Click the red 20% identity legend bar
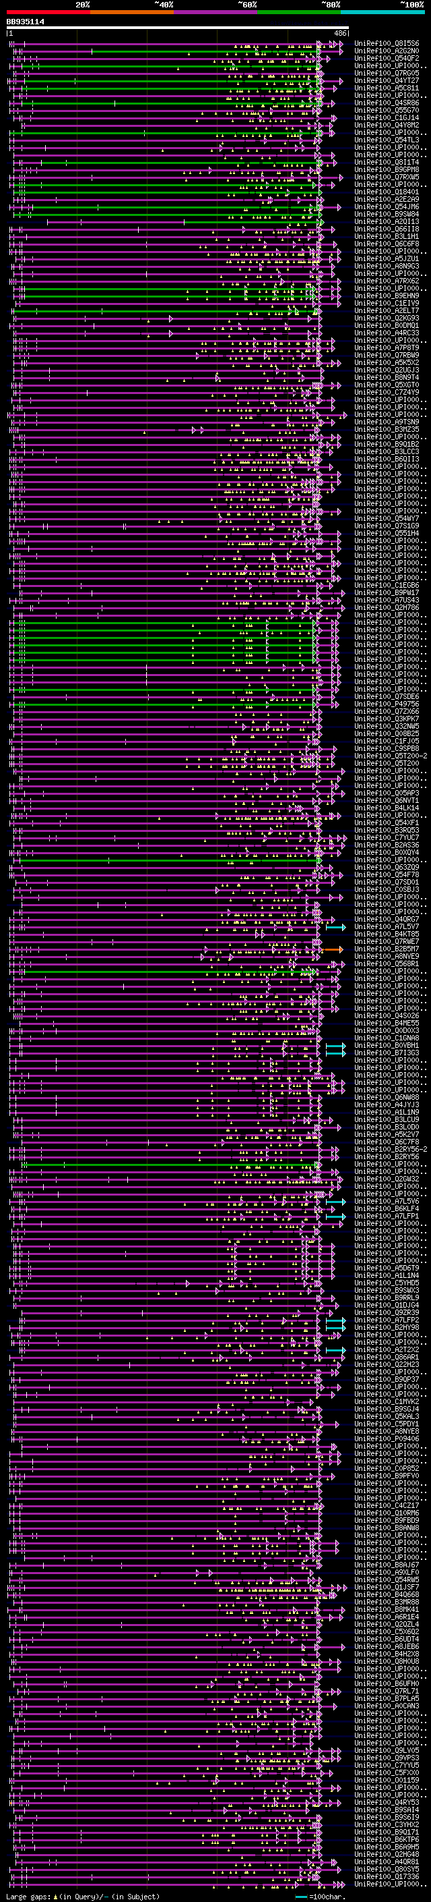Screen dimensions: 431x1902 click(x=48, y=12)
